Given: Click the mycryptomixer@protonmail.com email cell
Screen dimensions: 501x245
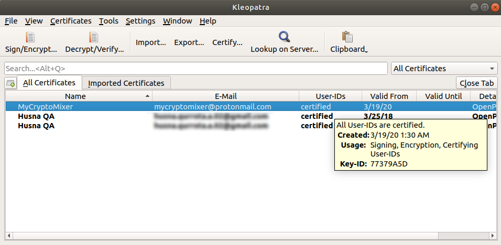Looking at the screenshot, I should 213,107.
